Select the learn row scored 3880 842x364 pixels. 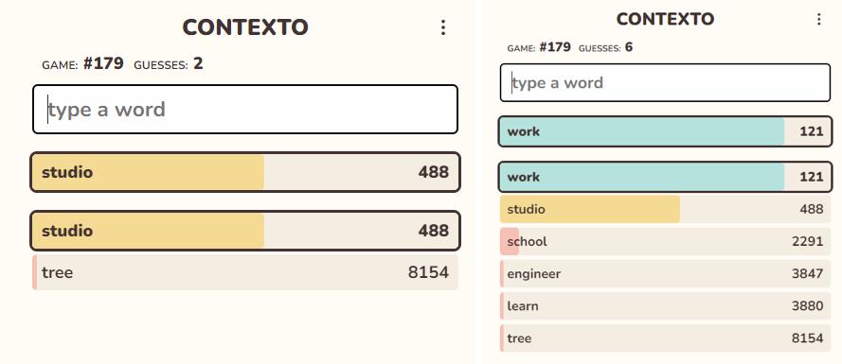tap(665, 305)
